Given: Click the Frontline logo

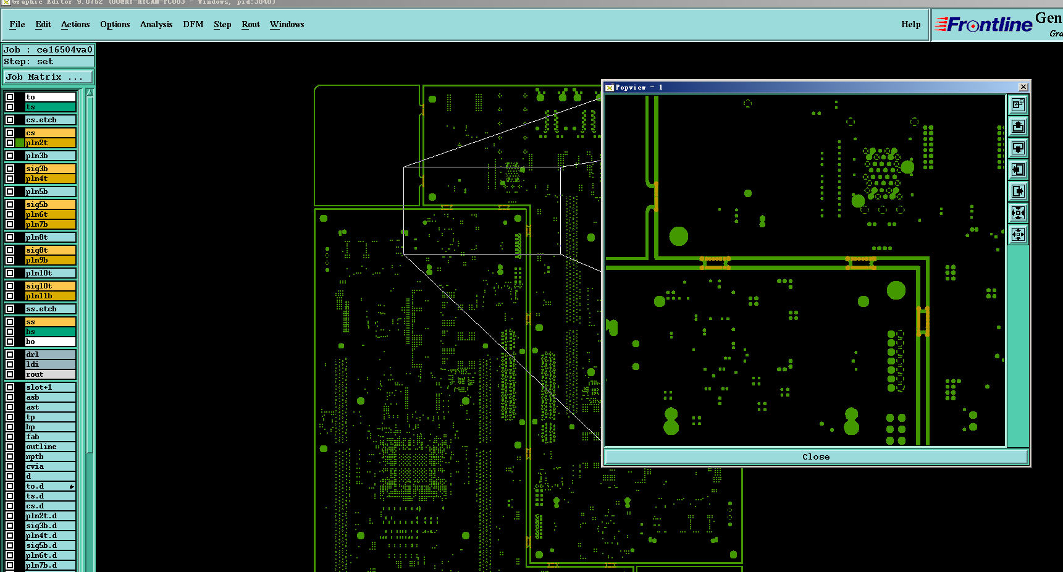Looking at the screenshot, I should [x=983, y=25].
